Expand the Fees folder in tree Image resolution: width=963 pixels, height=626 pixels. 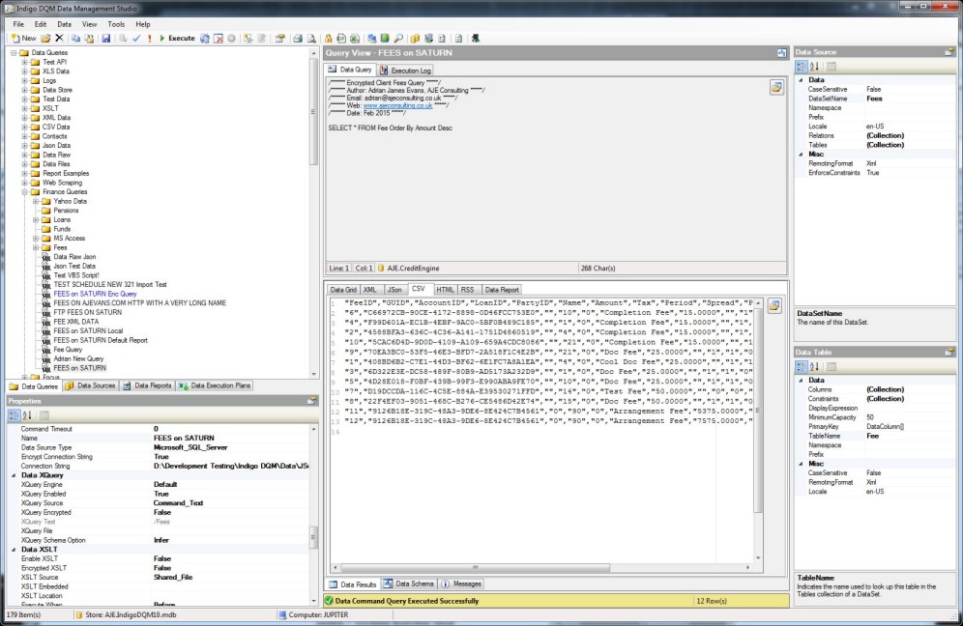pos(36,247)
